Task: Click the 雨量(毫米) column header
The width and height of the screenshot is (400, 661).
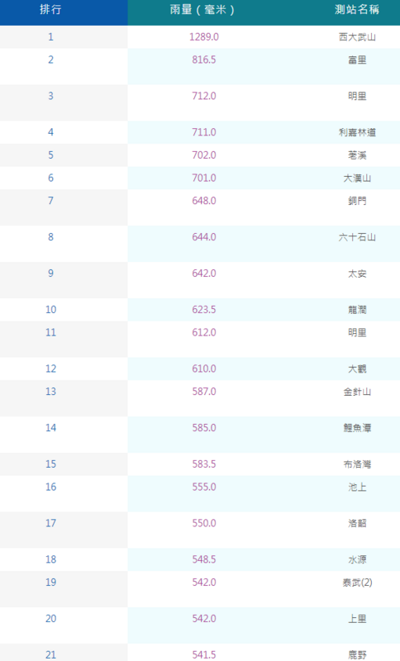Action: 202,9
